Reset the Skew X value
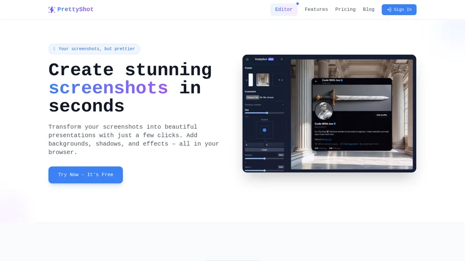Screen dimensions: 465x261 [281, 167]
